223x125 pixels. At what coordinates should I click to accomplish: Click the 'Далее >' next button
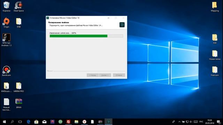tap(105, 75)
